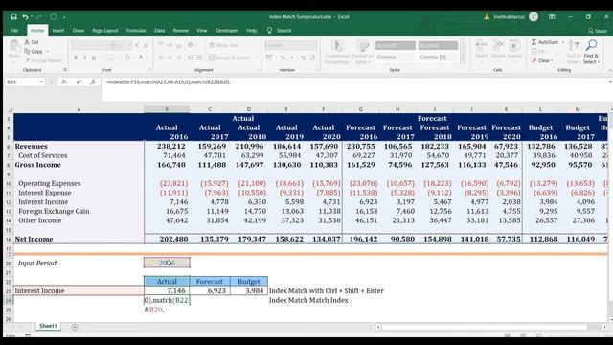Expand the formula bar
This screenshot has height=345, width=613.
pos(610,82)
